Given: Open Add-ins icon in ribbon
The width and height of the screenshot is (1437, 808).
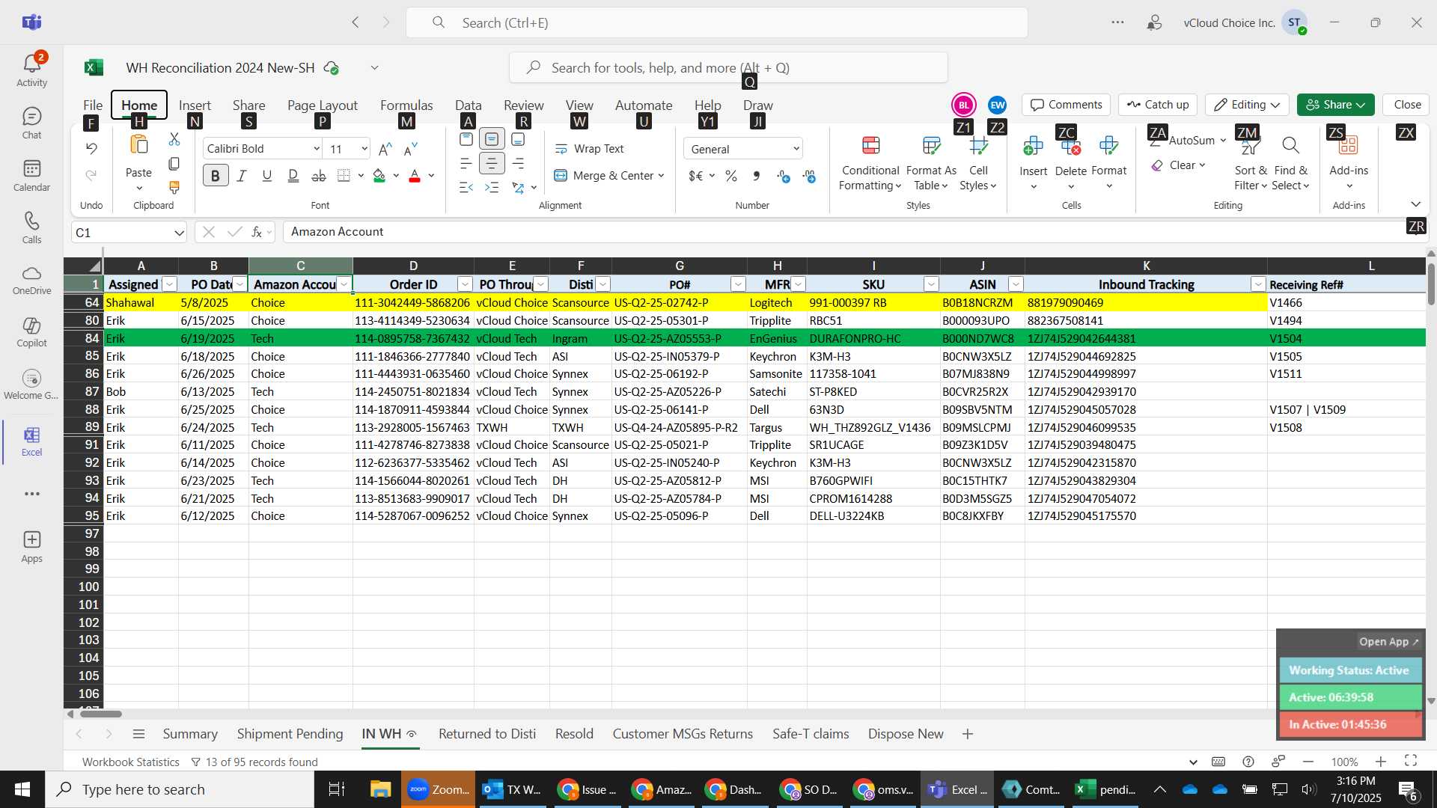Looking at the screenshot, I should pos(1349,145).
